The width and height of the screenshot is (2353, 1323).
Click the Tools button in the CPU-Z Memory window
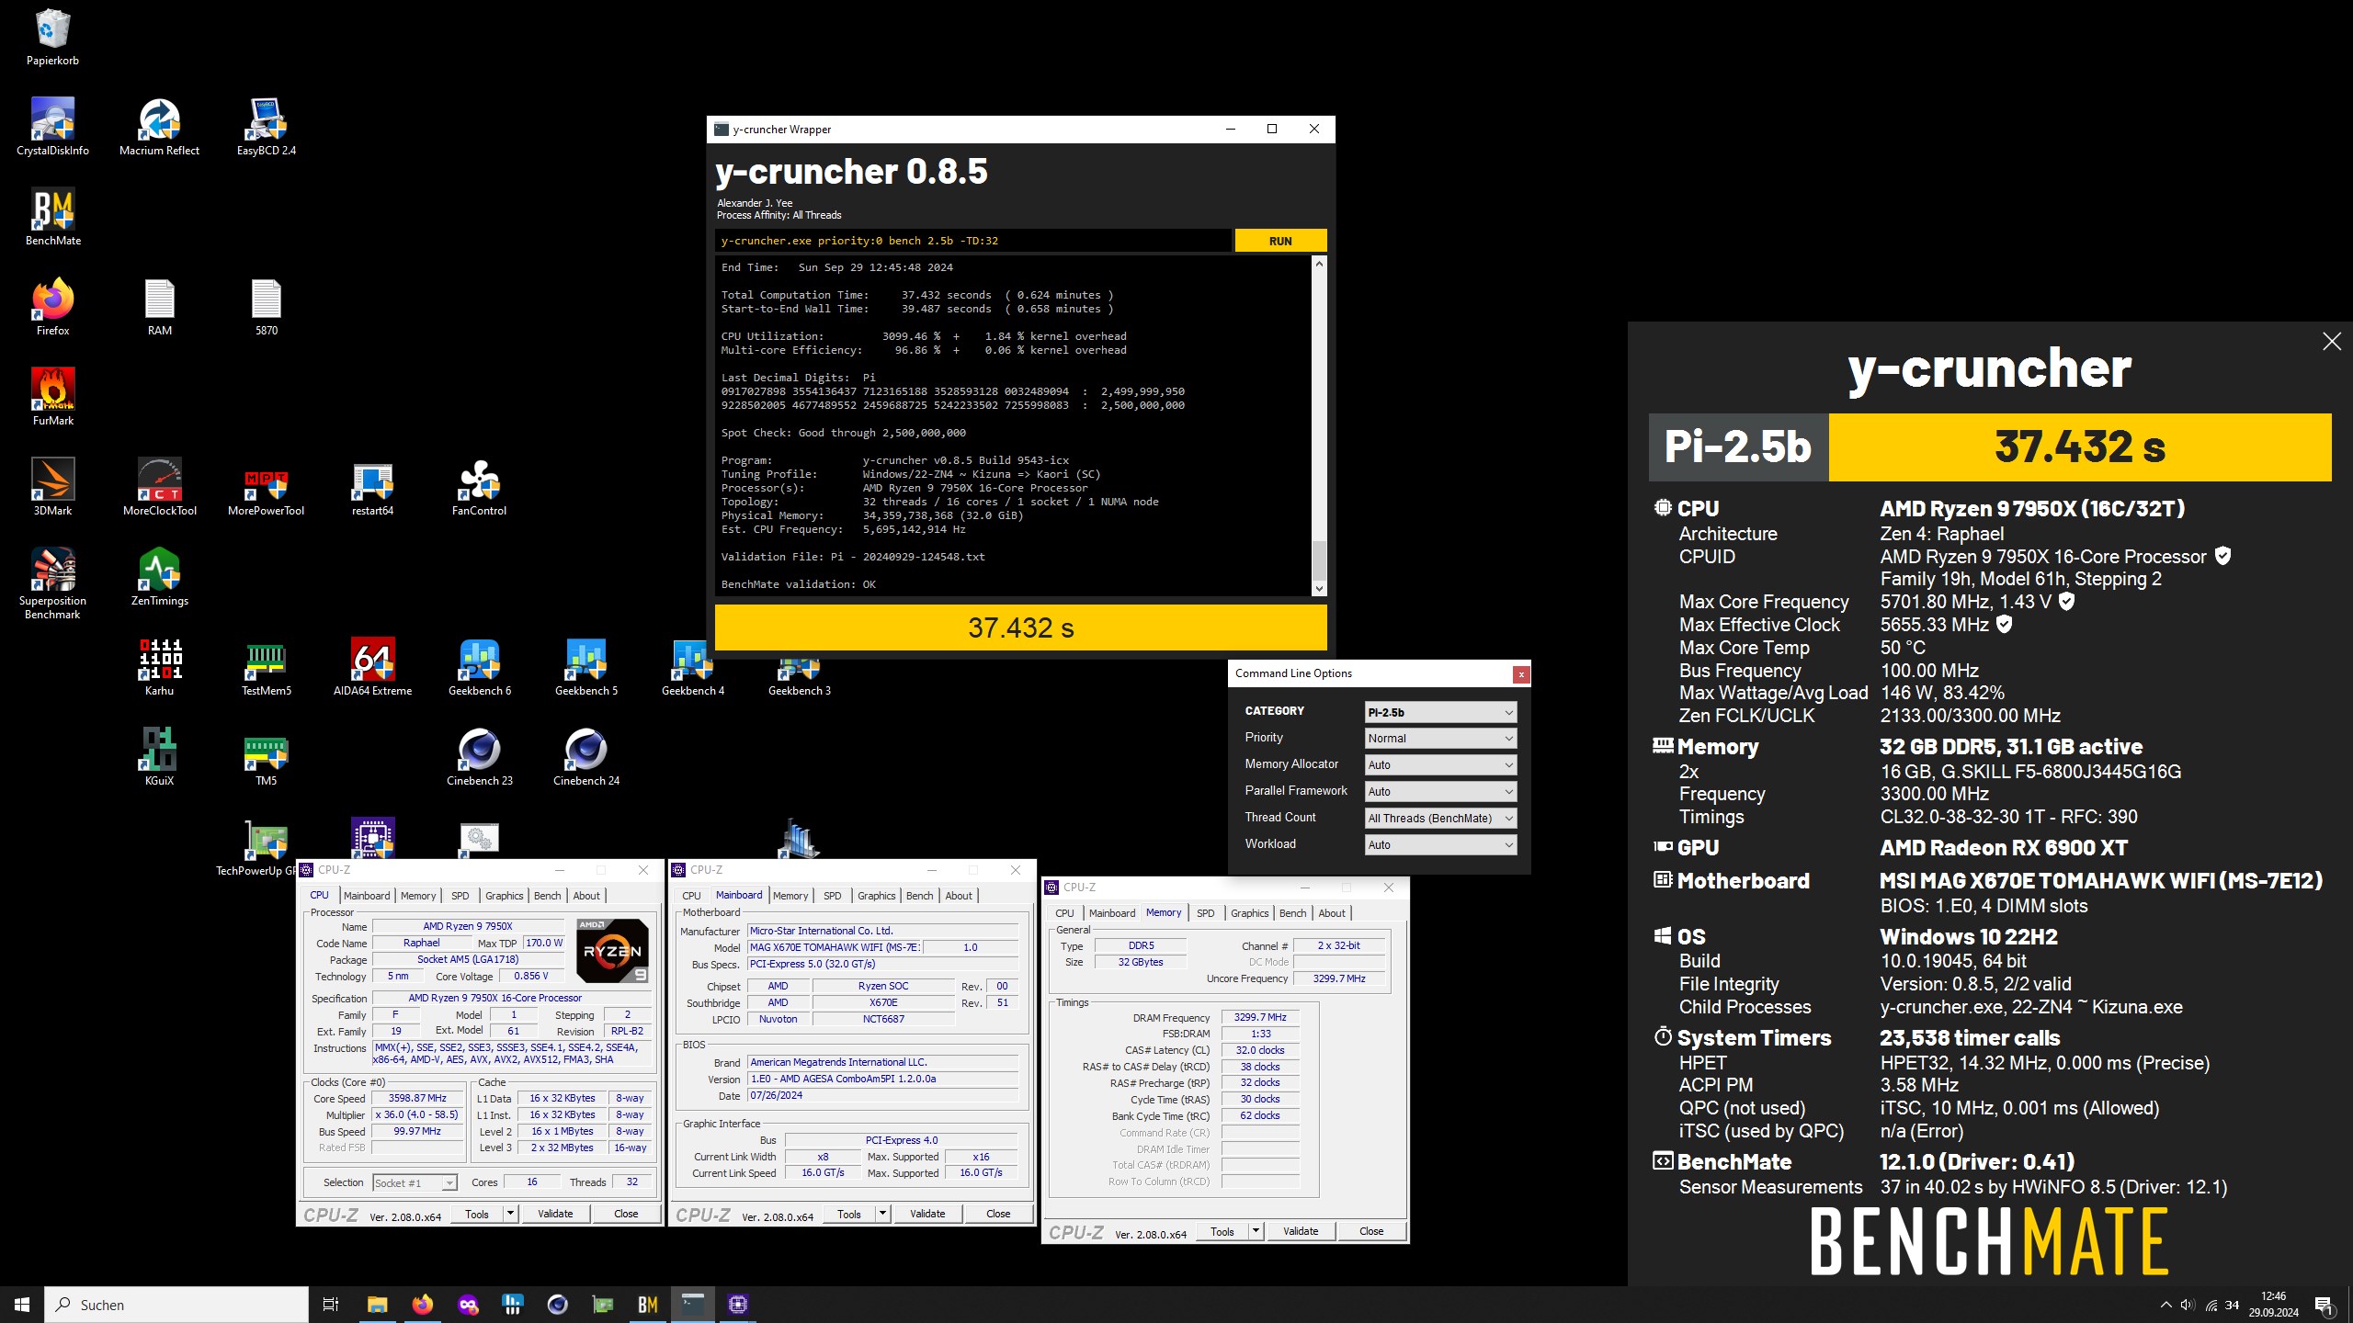pos(1222,1231)
